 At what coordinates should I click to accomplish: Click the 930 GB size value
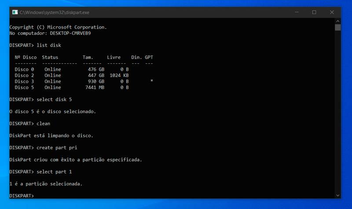tap(96, 81)
